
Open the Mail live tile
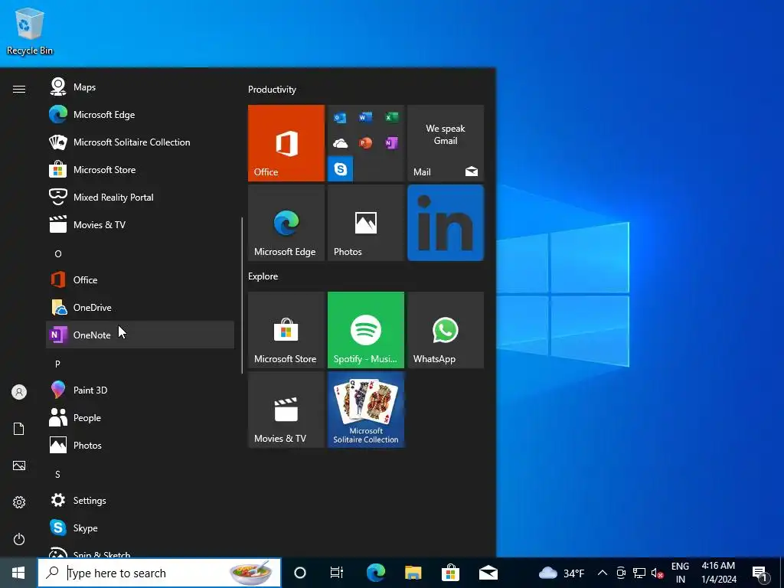pyautogui.click(x=446, y=143)
